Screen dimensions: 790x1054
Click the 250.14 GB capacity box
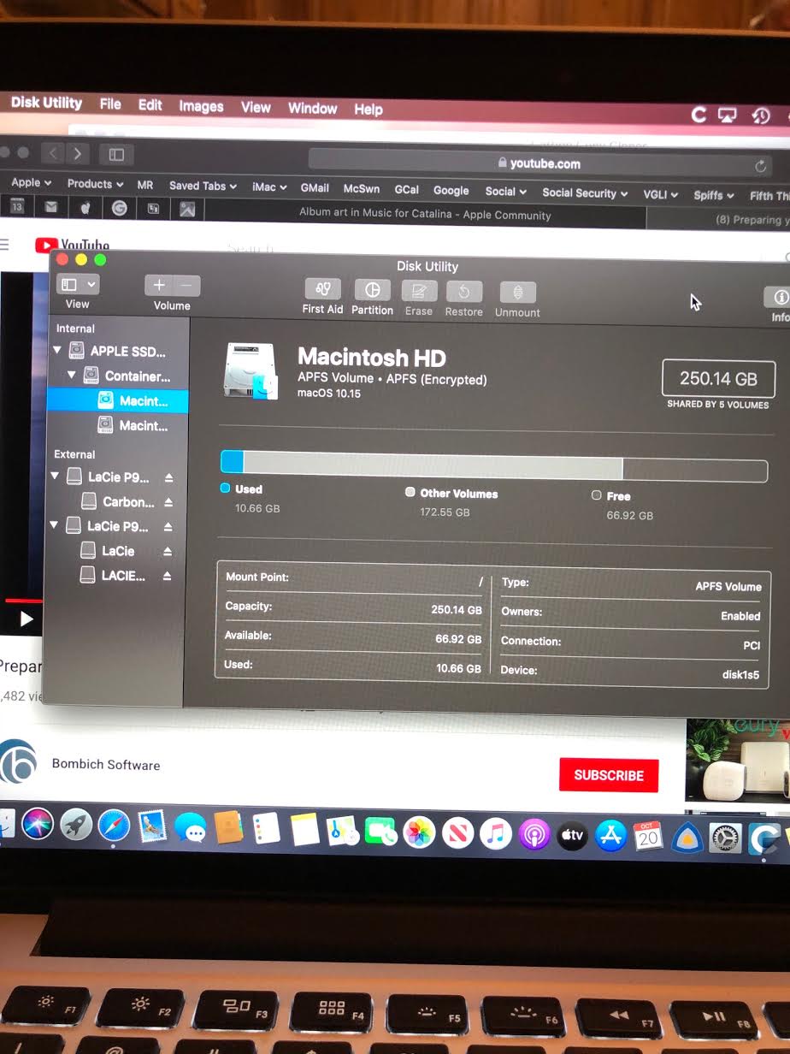coord(718,378)
